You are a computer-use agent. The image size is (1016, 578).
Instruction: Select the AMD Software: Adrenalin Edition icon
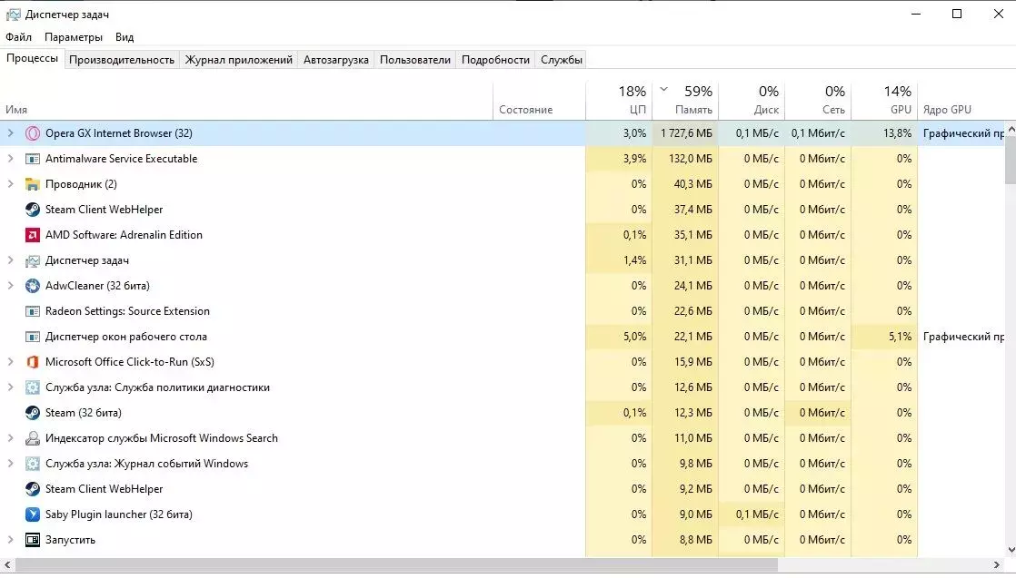[33, 235]
